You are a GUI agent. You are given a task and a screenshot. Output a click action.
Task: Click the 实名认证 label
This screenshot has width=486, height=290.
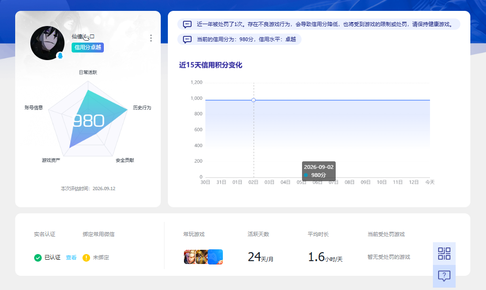tap(45, 234)
